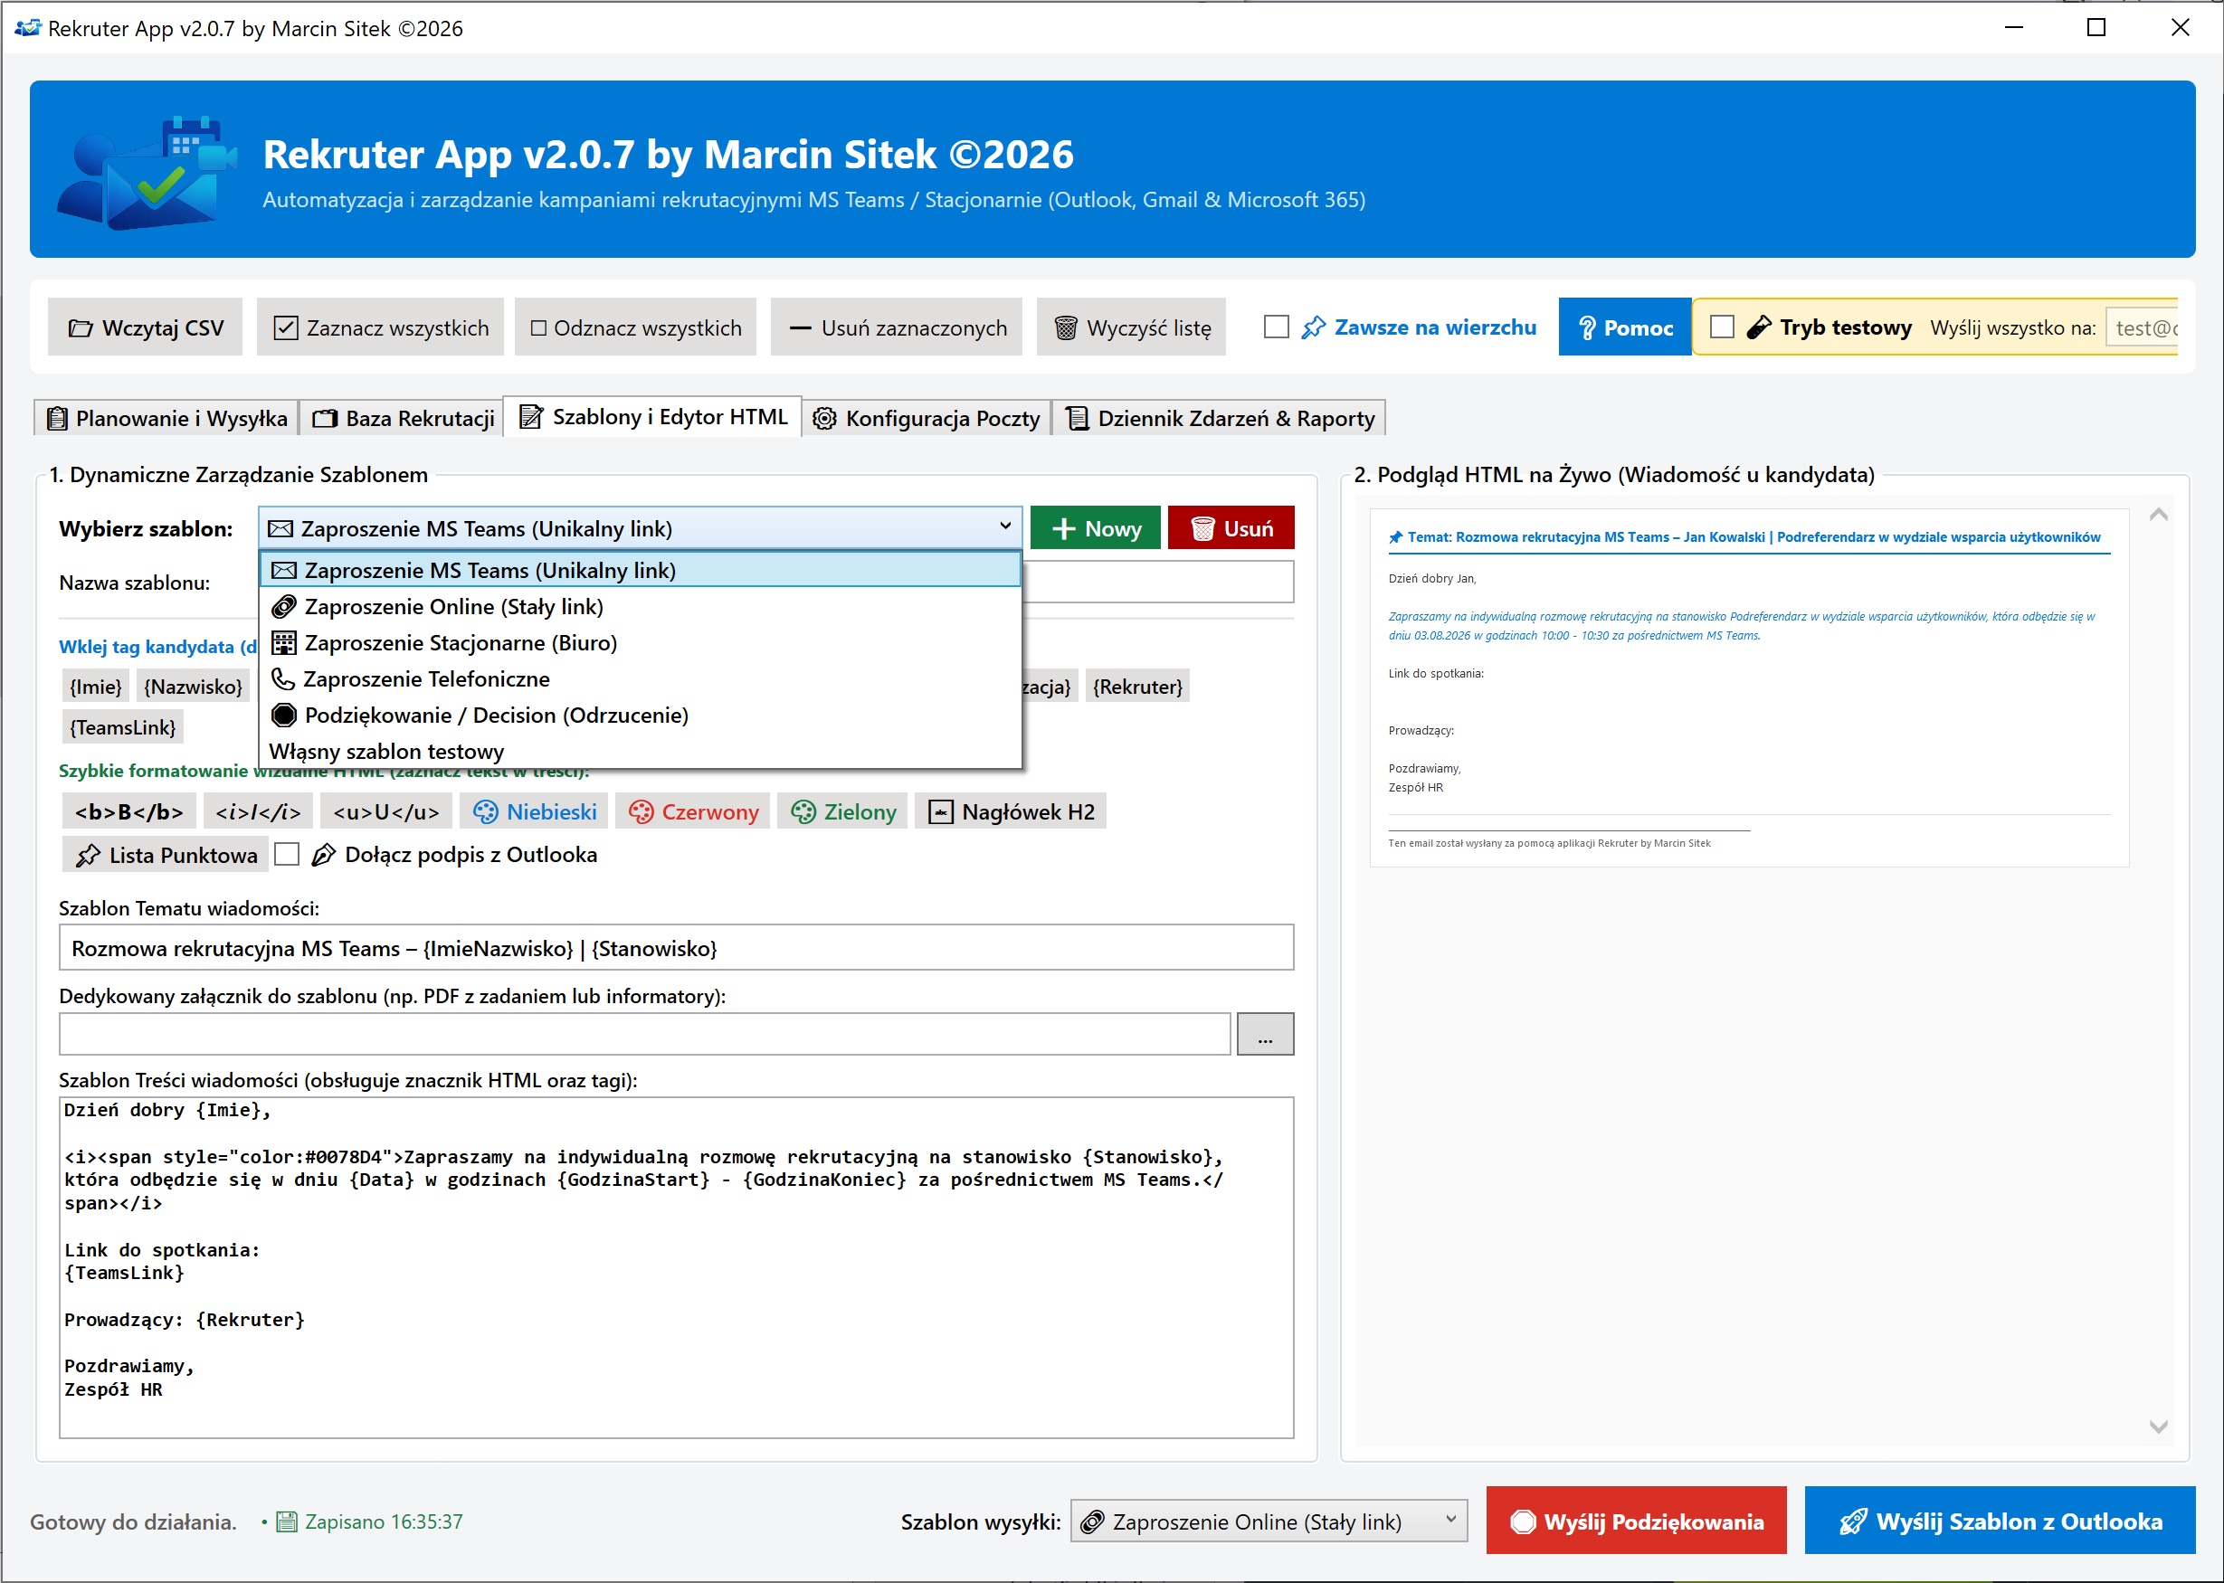Click the 'Dzień dobry Jan,' preview line
The height and width of the screenshot is (1583, 2224).
tap(1432, 579)
